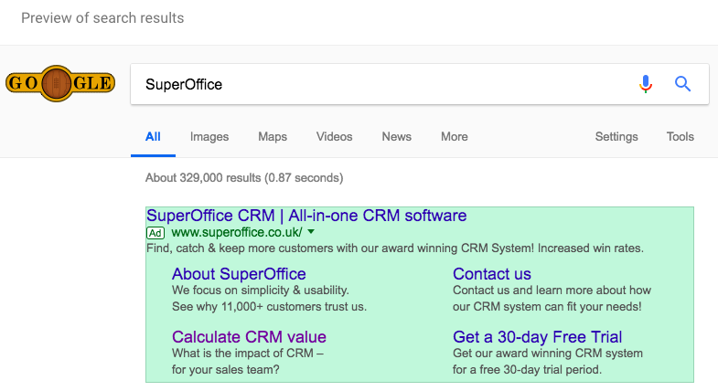Show News search results
The height and width of the screenshot is (391, 718).
tap(396, 137)
